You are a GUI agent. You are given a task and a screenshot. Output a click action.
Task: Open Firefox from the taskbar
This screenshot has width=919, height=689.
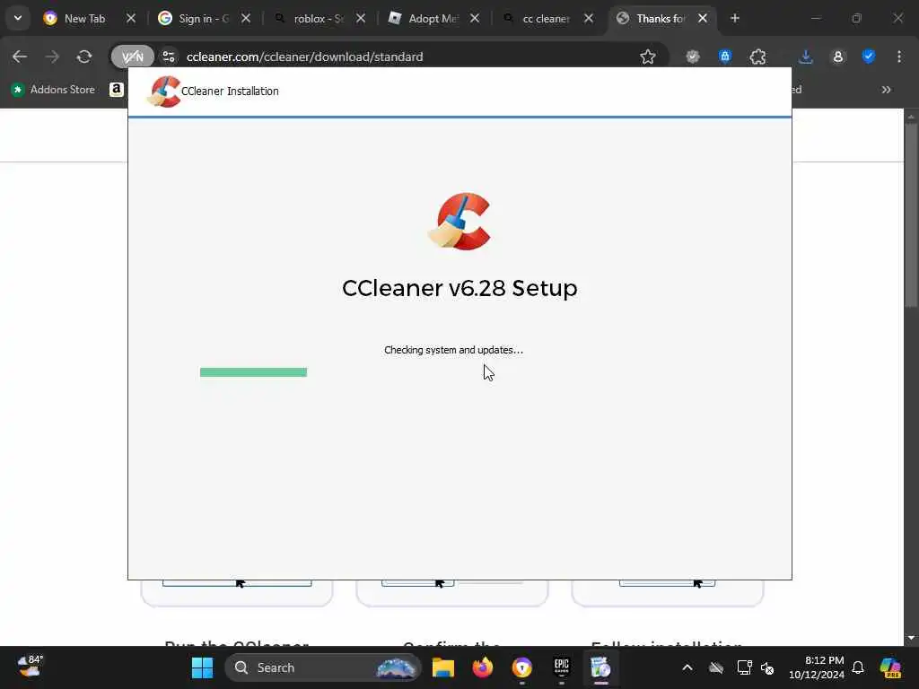click(x=482, y=667)
